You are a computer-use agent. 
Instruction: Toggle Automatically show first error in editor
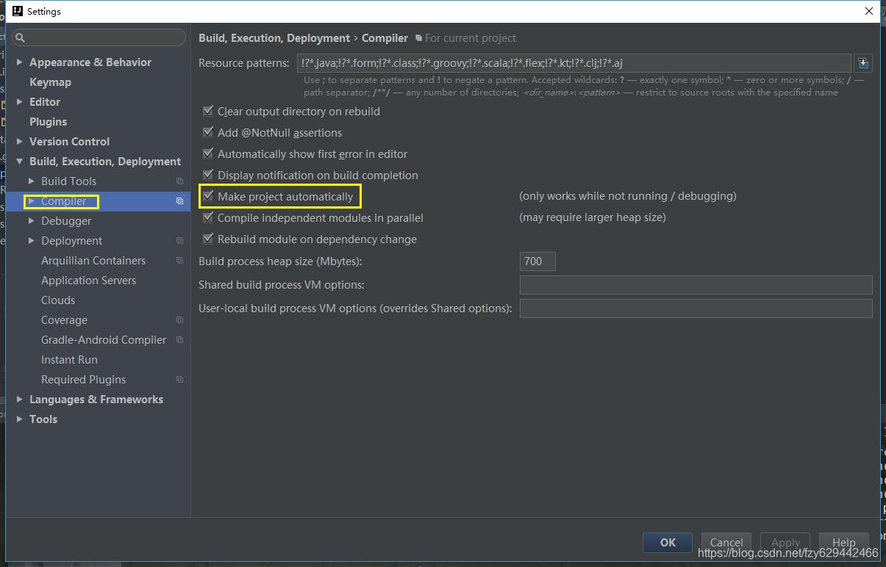click(208, 154)
